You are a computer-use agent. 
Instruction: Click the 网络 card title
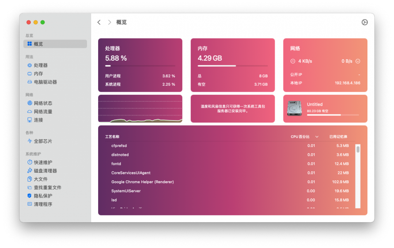pos(295,48)
